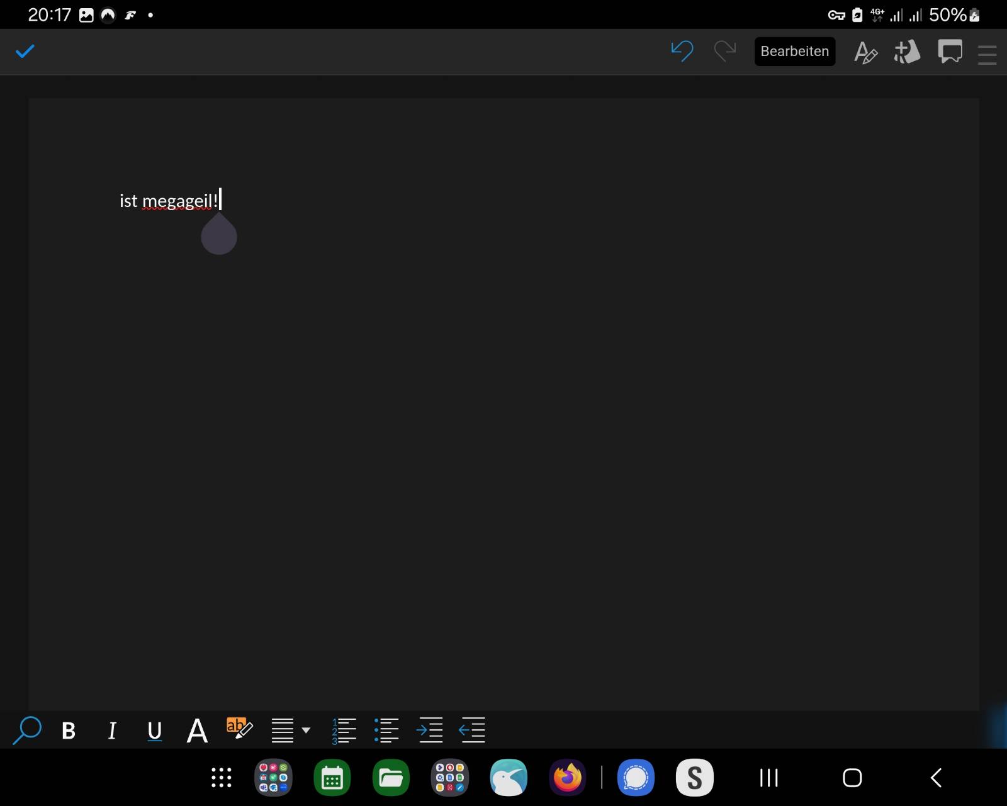This screenshot has height=806, width=1007.
Task: Toggle the numbered list
Action: pyautogui.click(x=344, y=730)
